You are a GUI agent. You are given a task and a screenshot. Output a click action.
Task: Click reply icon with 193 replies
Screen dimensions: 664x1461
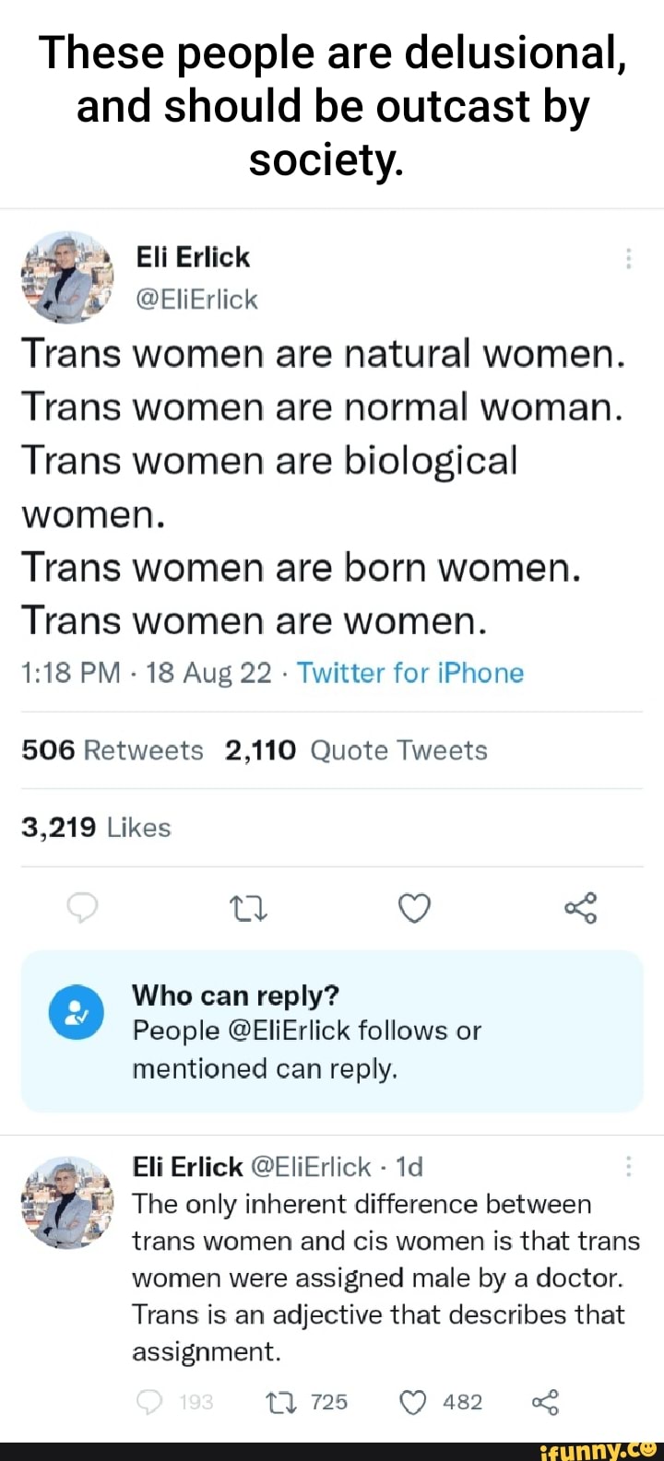[149, 1402]
